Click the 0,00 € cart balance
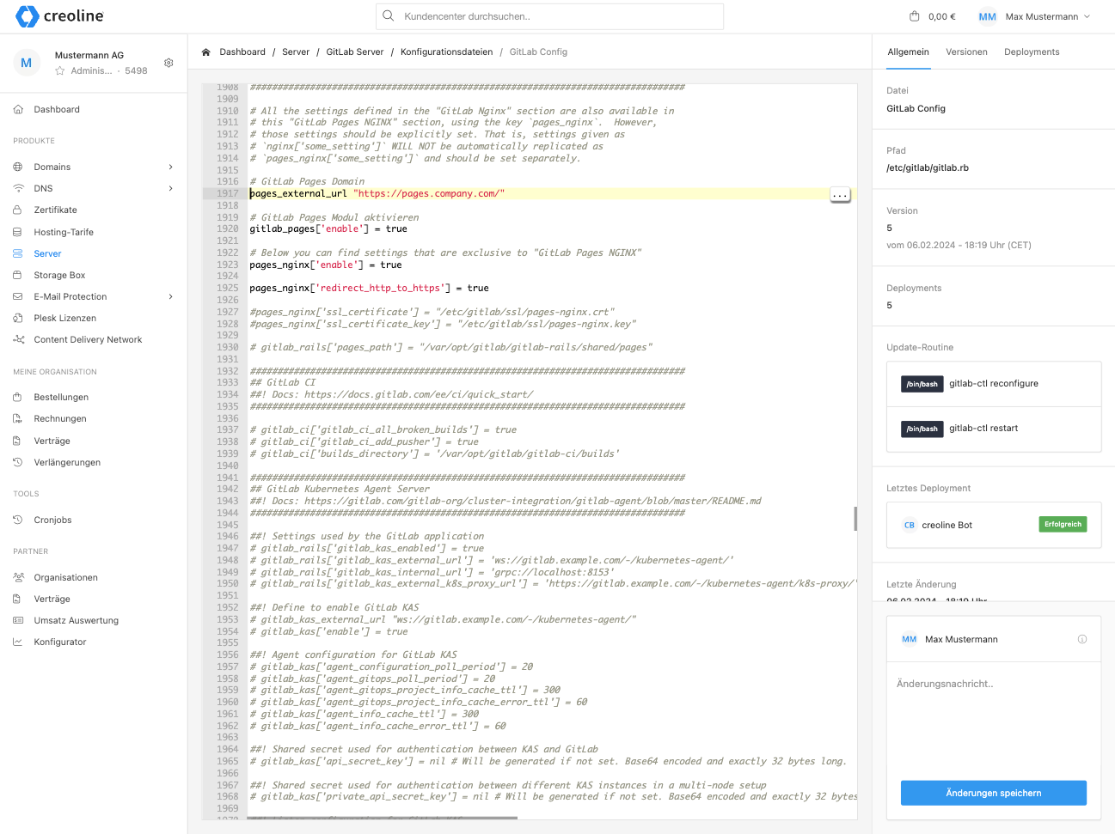Viewport: 1115px width, 834px height. (942, 16)
